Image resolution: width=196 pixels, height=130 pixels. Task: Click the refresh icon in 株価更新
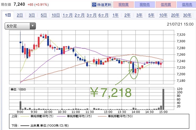pos(94,5)
